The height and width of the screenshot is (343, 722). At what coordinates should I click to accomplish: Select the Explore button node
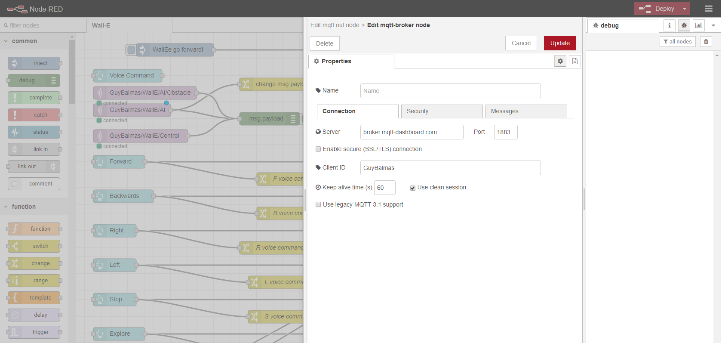point(119,334)
